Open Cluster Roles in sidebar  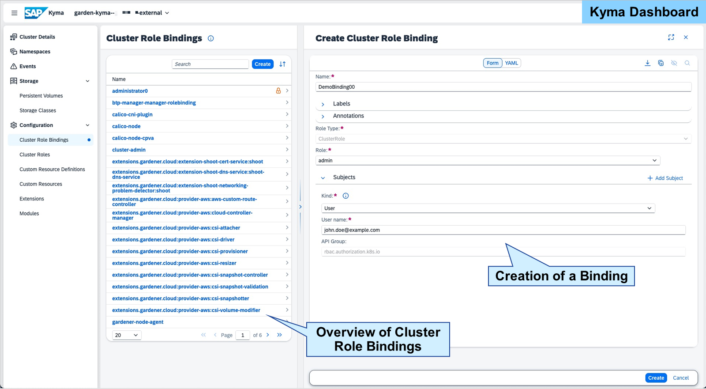(x=35, y=155)
